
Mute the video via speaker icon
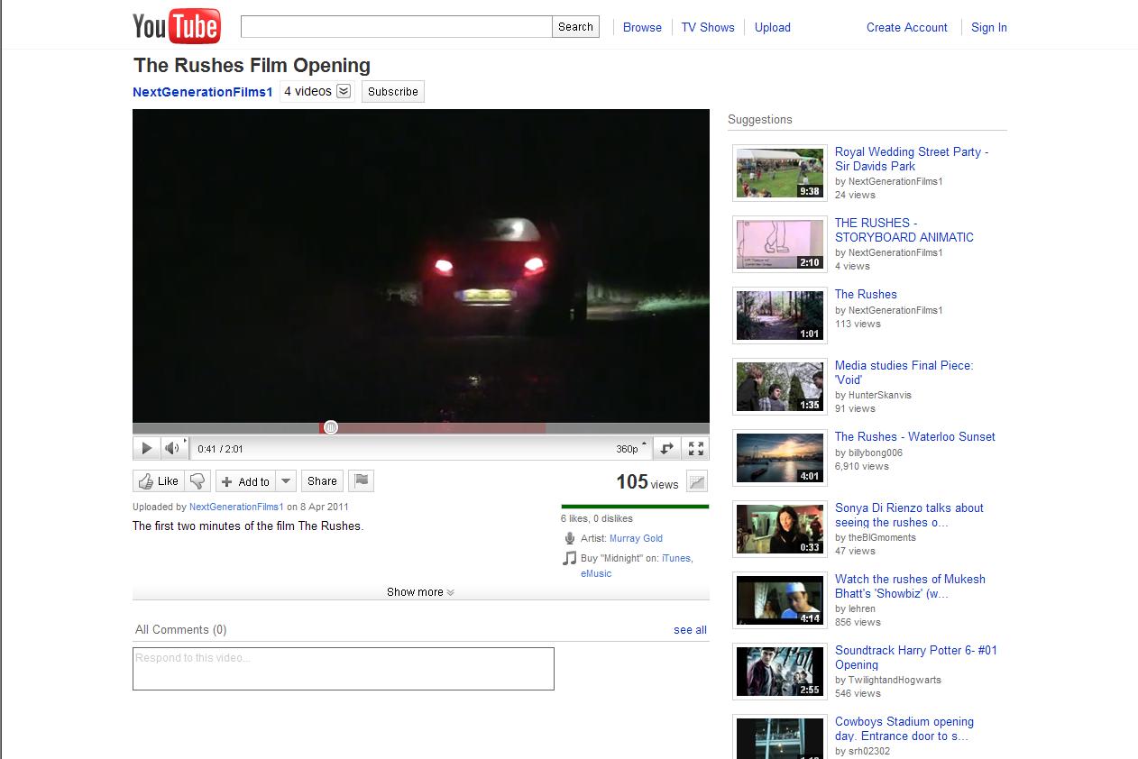pos(172,448)
